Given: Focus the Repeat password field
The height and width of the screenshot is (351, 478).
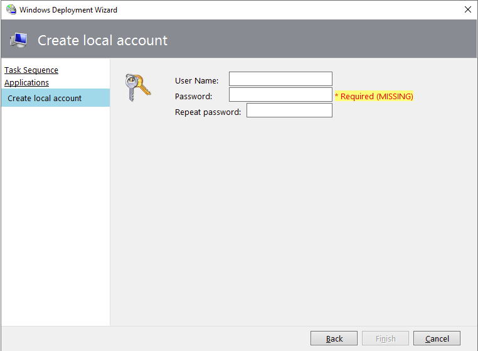Looking at the screenshot, I should click(x=289, y=110).
